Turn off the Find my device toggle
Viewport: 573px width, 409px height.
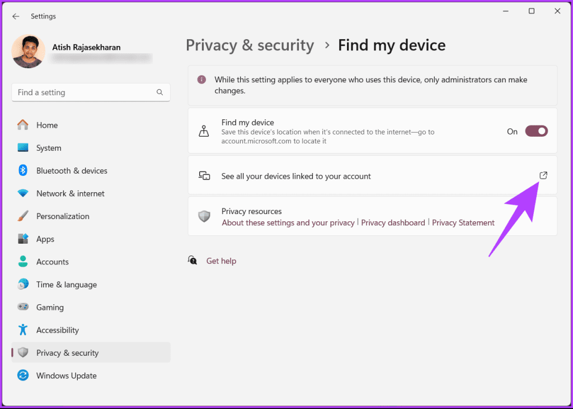coord(536,131)
